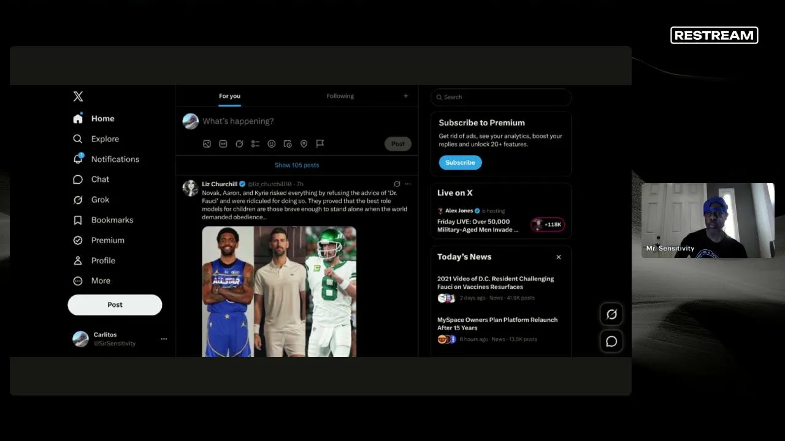
Task: Open the Explore magnifier icon
Action: (78, 139)
